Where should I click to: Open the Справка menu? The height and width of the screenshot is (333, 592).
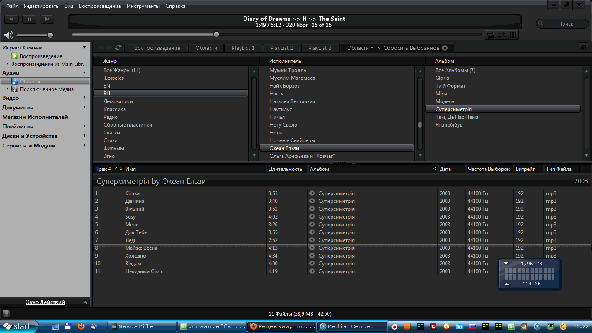tap(176, 6)
